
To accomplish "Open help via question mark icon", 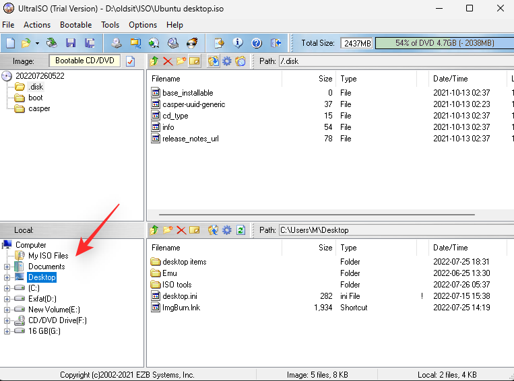I will [x=257, y=43].
